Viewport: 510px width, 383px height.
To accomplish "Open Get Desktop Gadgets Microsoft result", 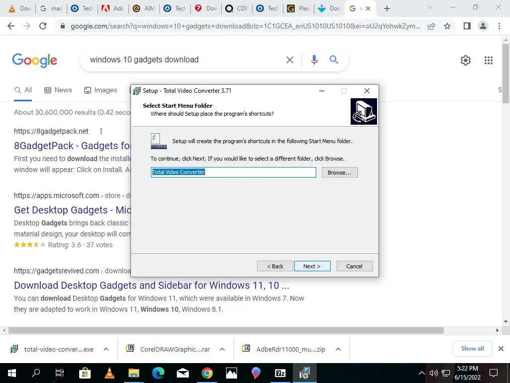I will pyautogui.click(x=72, y=210).
